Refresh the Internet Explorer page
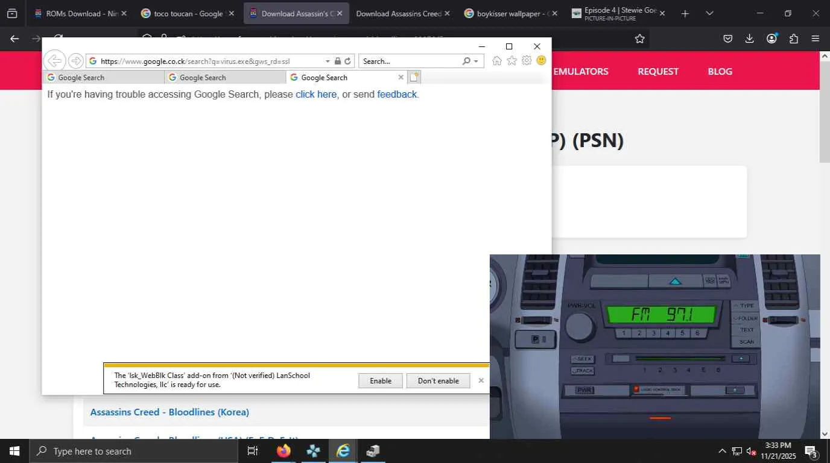Viewport: 830px width, 463px height. point(347,61)
